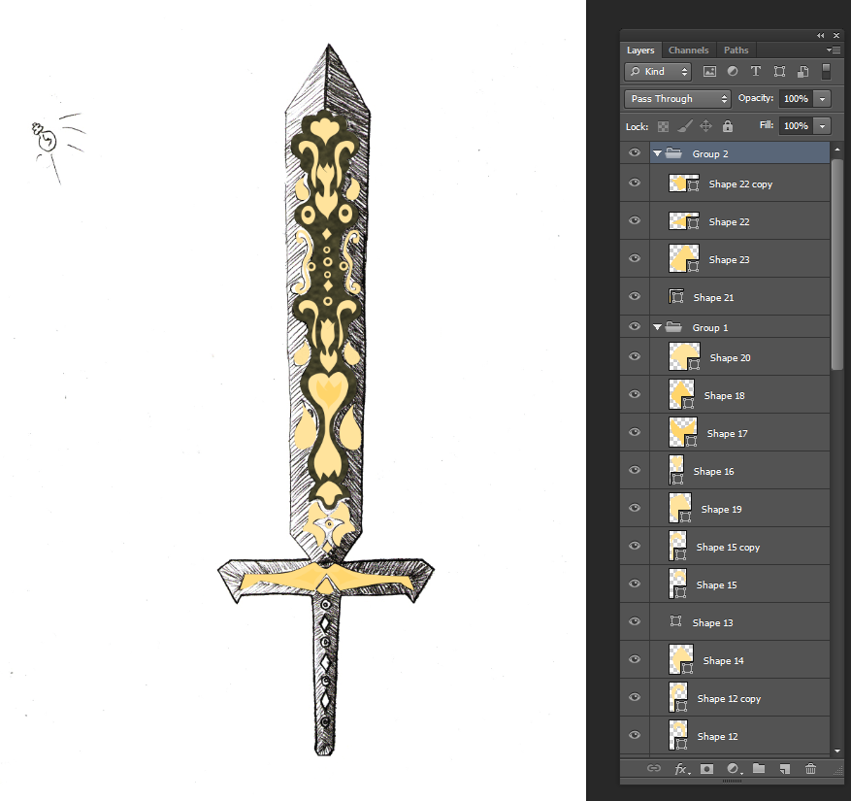Open the layer style fx menu
The height and width of the screenshot is (801, 851).
(x=681, y=768)
